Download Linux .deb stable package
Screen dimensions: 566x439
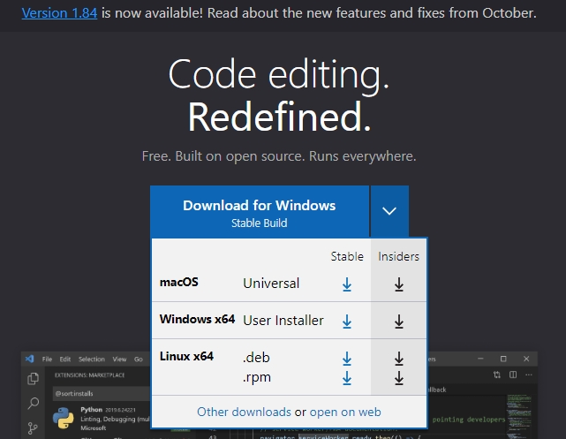[x=347, y=359]
